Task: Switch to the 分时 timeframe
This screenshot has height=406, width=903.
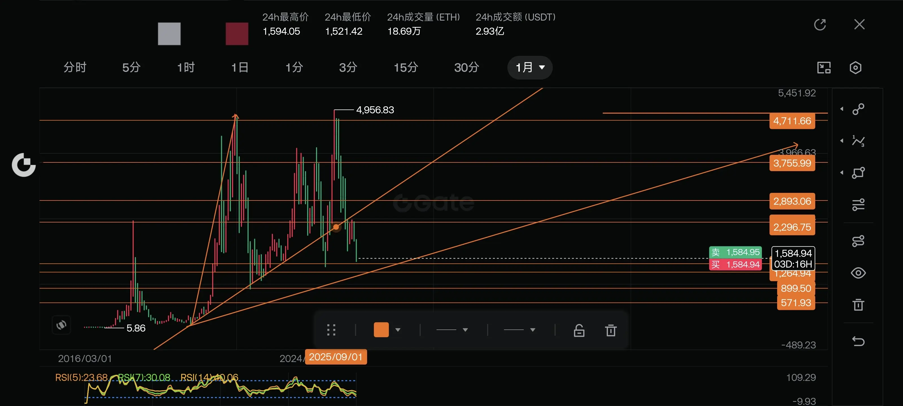Action: point(75,67)
